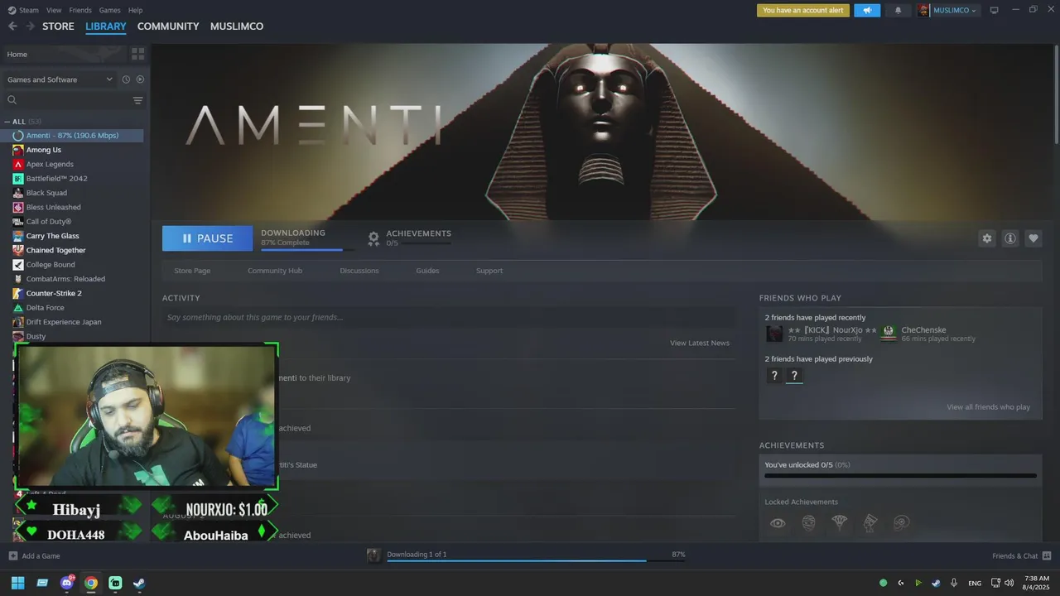Open Amenti Discussions link
The width and height of the screenshot is (1060, 596).
(x=359, y=271)
